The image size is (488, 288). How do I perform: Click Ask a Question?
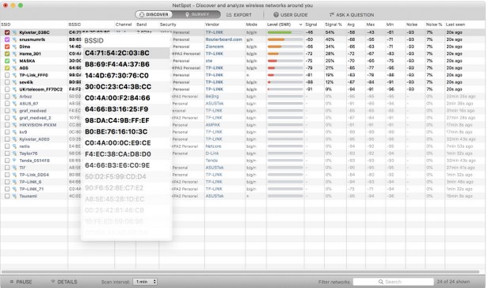[x=352, y=15]
